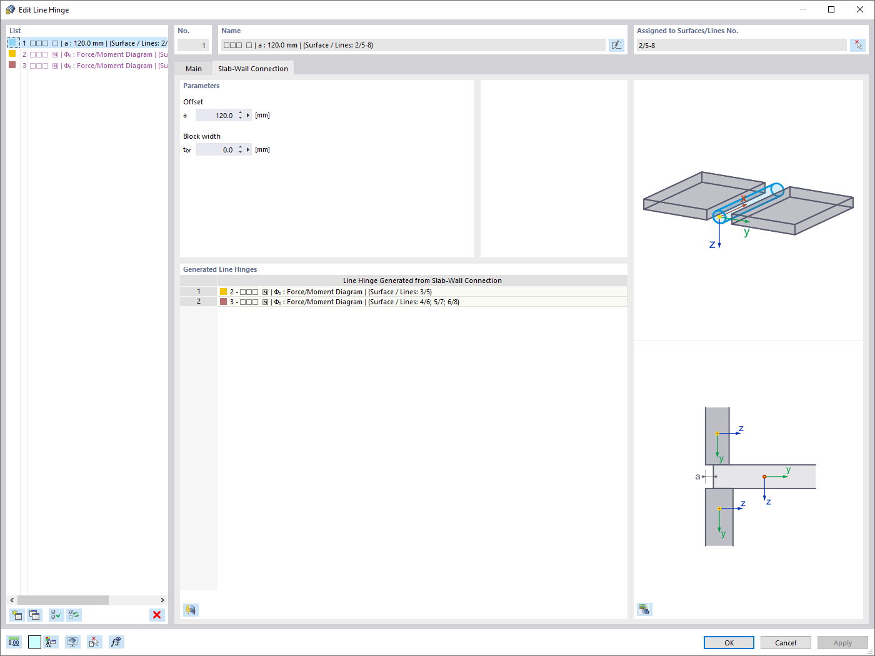Increase offset a with the stepper arrows
The height and width of the screenshot is (656, 875).
pos(240,115)
